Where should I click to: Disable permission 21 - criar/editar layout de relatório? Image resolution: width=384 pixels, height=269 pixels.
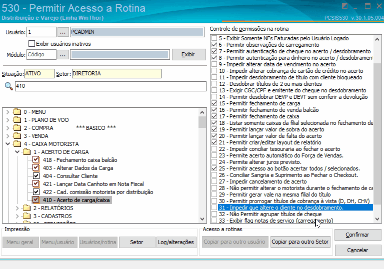coord(214,143)
